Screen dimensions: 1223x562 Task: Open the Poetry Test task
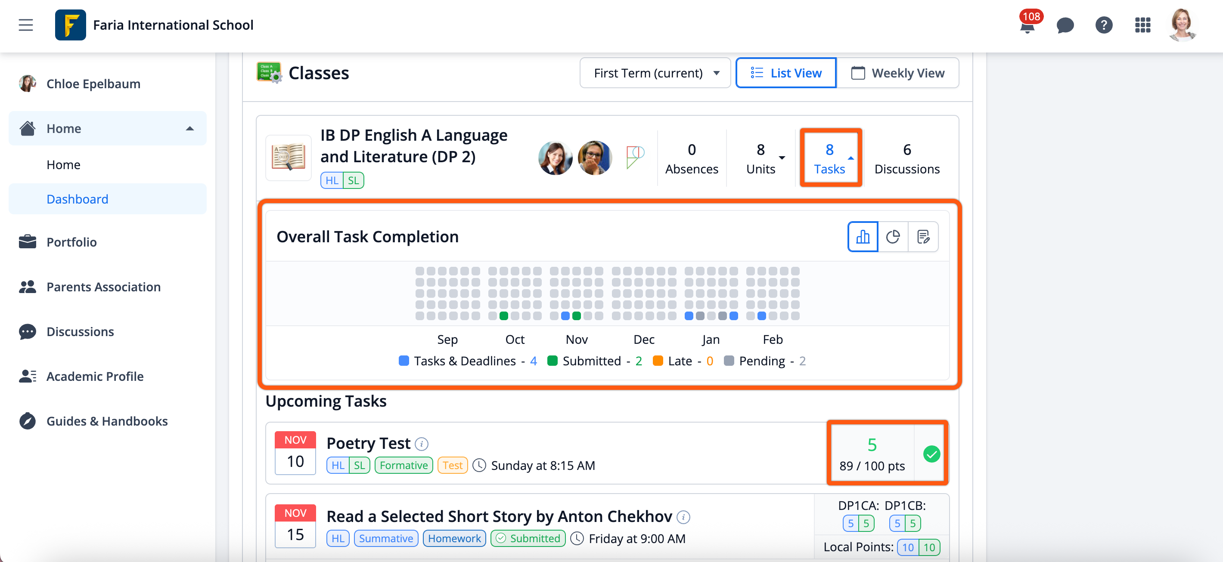[368, 443]
